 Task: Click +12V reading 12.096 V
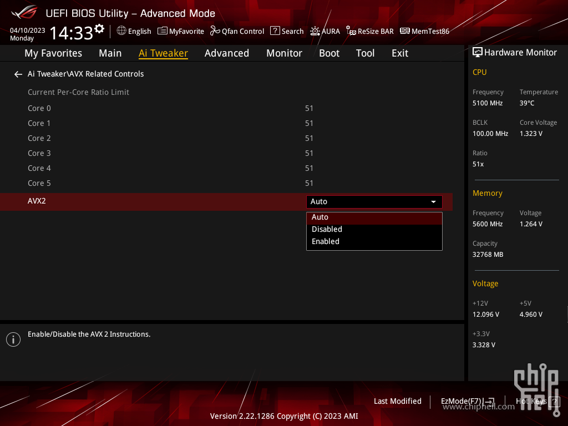(x=486, y=315)
